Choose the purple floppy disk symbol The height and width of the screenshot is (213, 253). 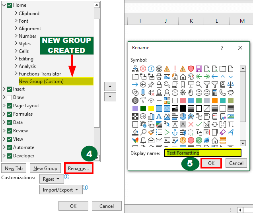(199, 69)
